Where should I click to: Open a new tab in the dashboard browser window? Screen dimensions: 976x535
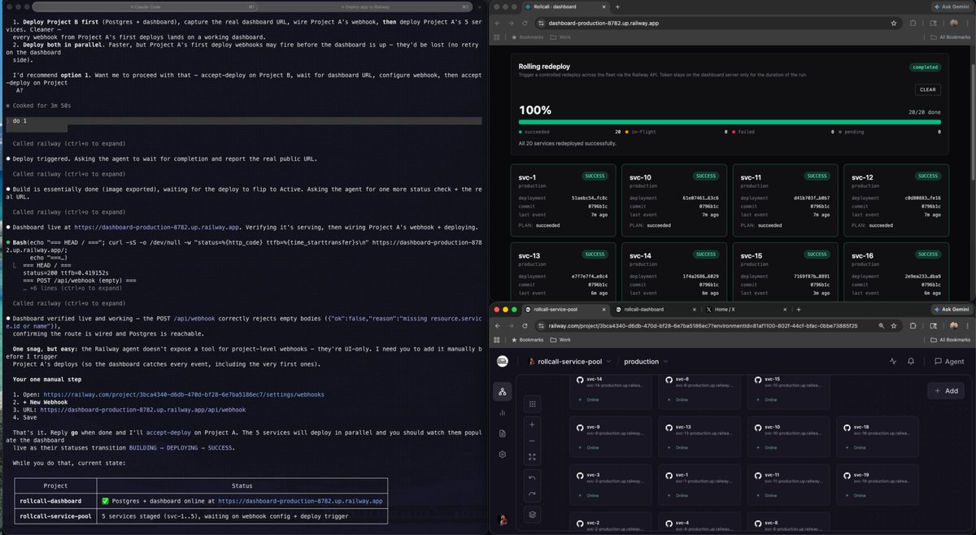(617, 7)
